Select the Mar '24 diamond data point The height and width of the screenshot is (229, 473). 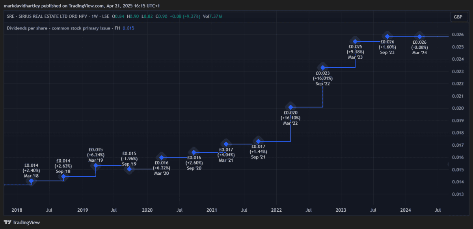[x=420, y=37]
